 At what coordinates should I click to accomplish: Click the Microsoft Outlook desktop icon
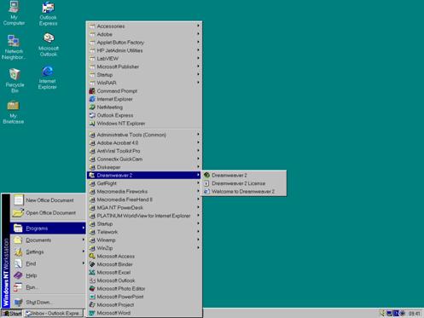(x=49, y=45)
